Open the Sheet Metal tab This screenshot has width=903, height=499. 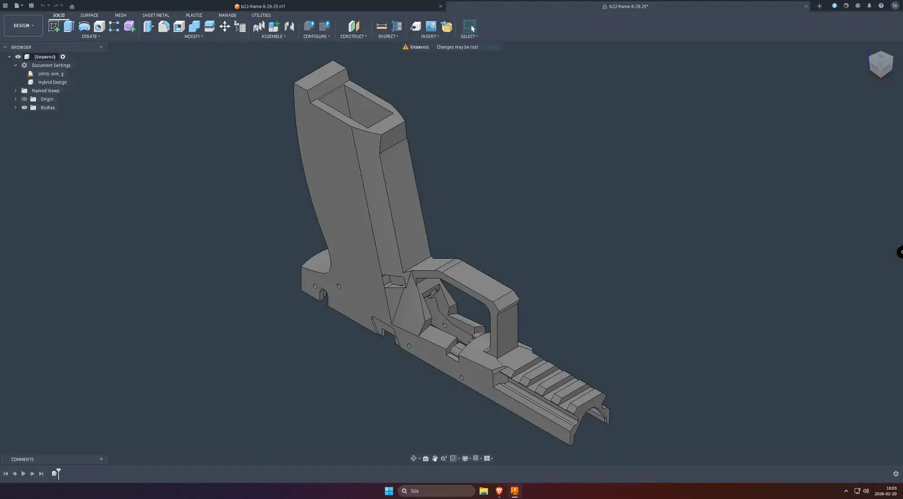(156, 15)
